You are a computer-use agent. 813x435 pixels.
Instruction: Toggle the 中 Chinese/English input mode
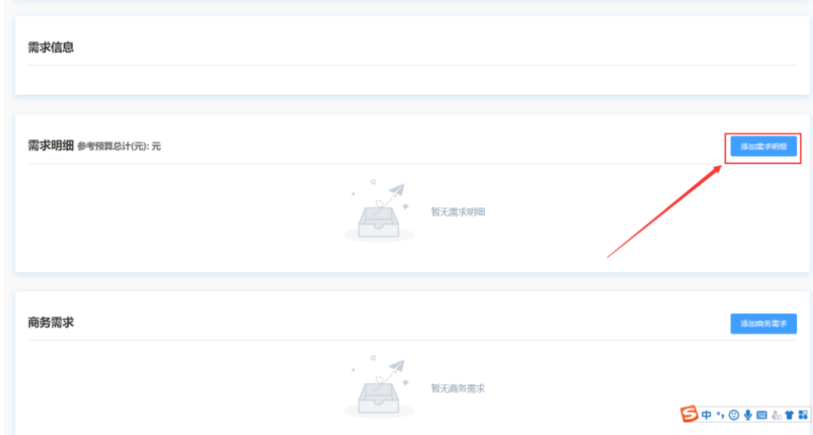(x=706, y=415)
